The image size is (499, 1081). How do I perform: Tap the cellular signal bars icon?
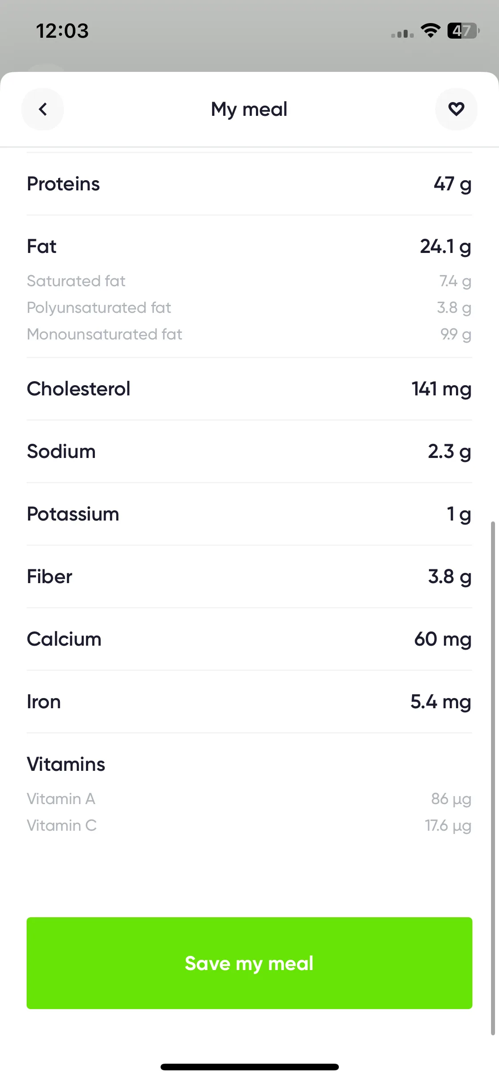click(x=402, y=34)
